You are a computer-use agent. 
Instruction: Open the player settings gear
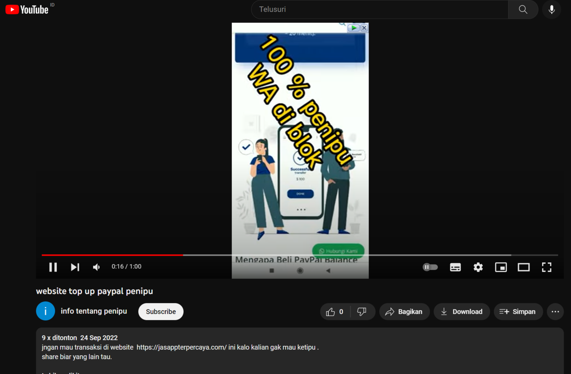point(478,267)
